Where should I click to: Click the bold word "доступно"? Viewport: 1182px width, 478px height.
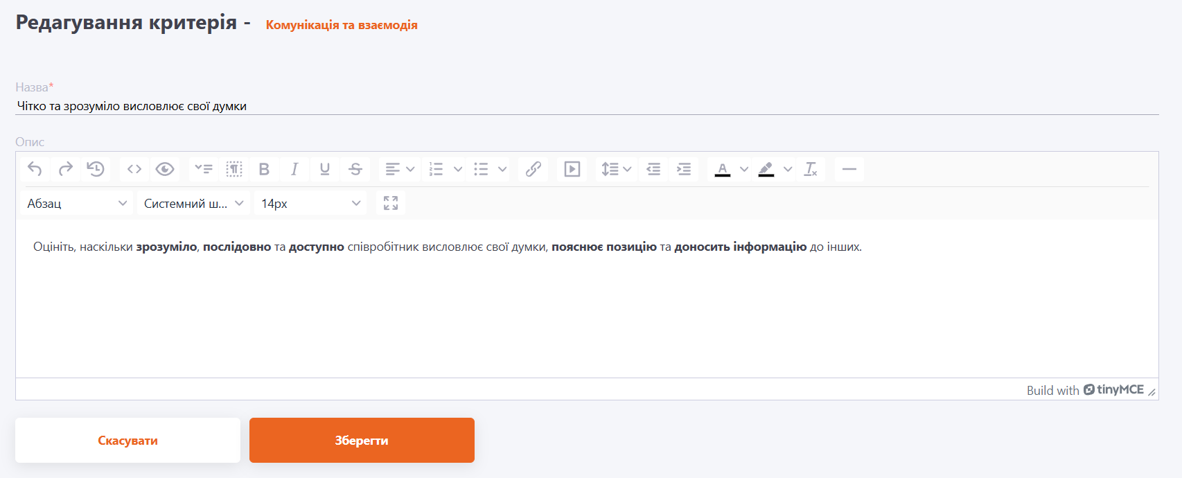(317, 247)
